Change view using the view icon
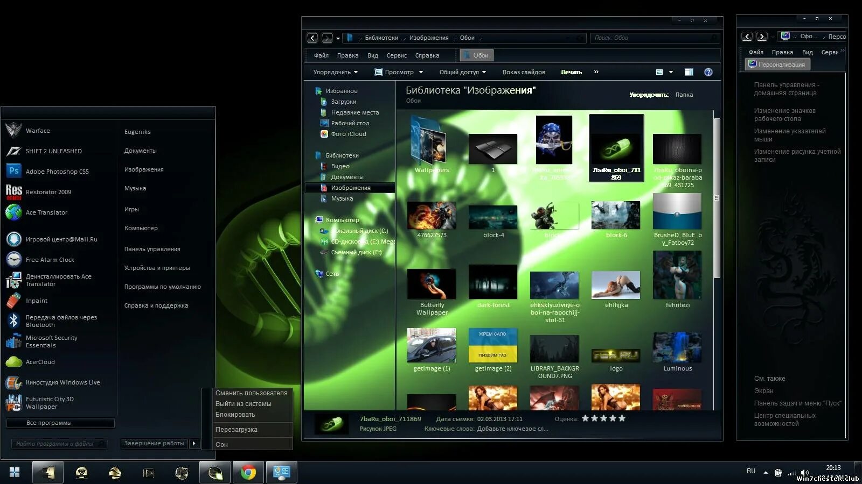Viewport: 862px width, 484px height. pos(659,72)
